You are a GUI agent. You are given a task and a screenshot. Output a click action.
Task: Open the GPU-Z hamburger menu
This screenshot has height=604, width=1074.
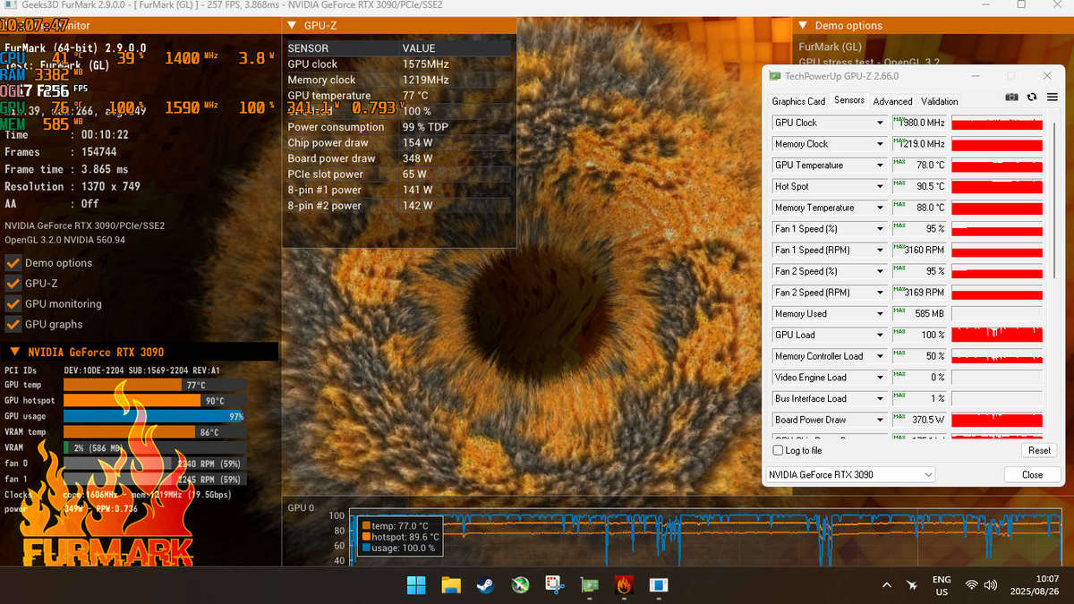pos(1052,97)
